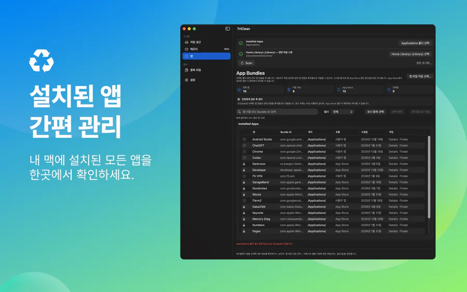This screenshot has width=467, height=292.
Task: Click the green checkmark next to Installed Apps
Action: click(x=241, y=43)
